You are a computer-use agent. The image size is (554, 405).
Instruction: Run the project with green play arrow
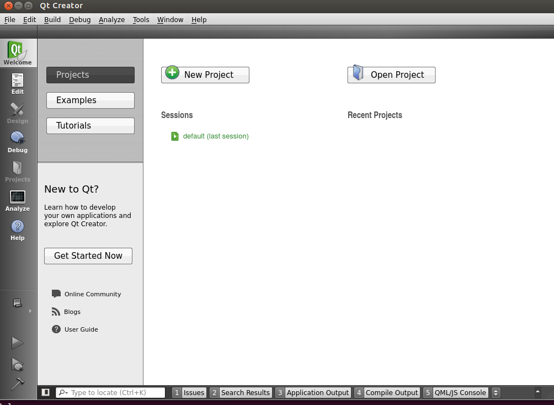coord(17,343)
